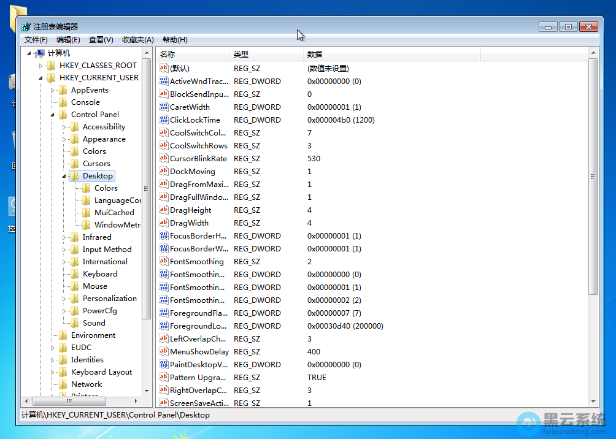The height and width of the screenshot is (439, 616).
Task: Click the CursorBlinkRate string value icon
Action: pyautogui.click(x=164, y=158)
